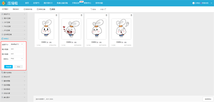Click the 反色灰度 invert icon
This screenshot has height=102, width=214.
[x=2, y=93]
